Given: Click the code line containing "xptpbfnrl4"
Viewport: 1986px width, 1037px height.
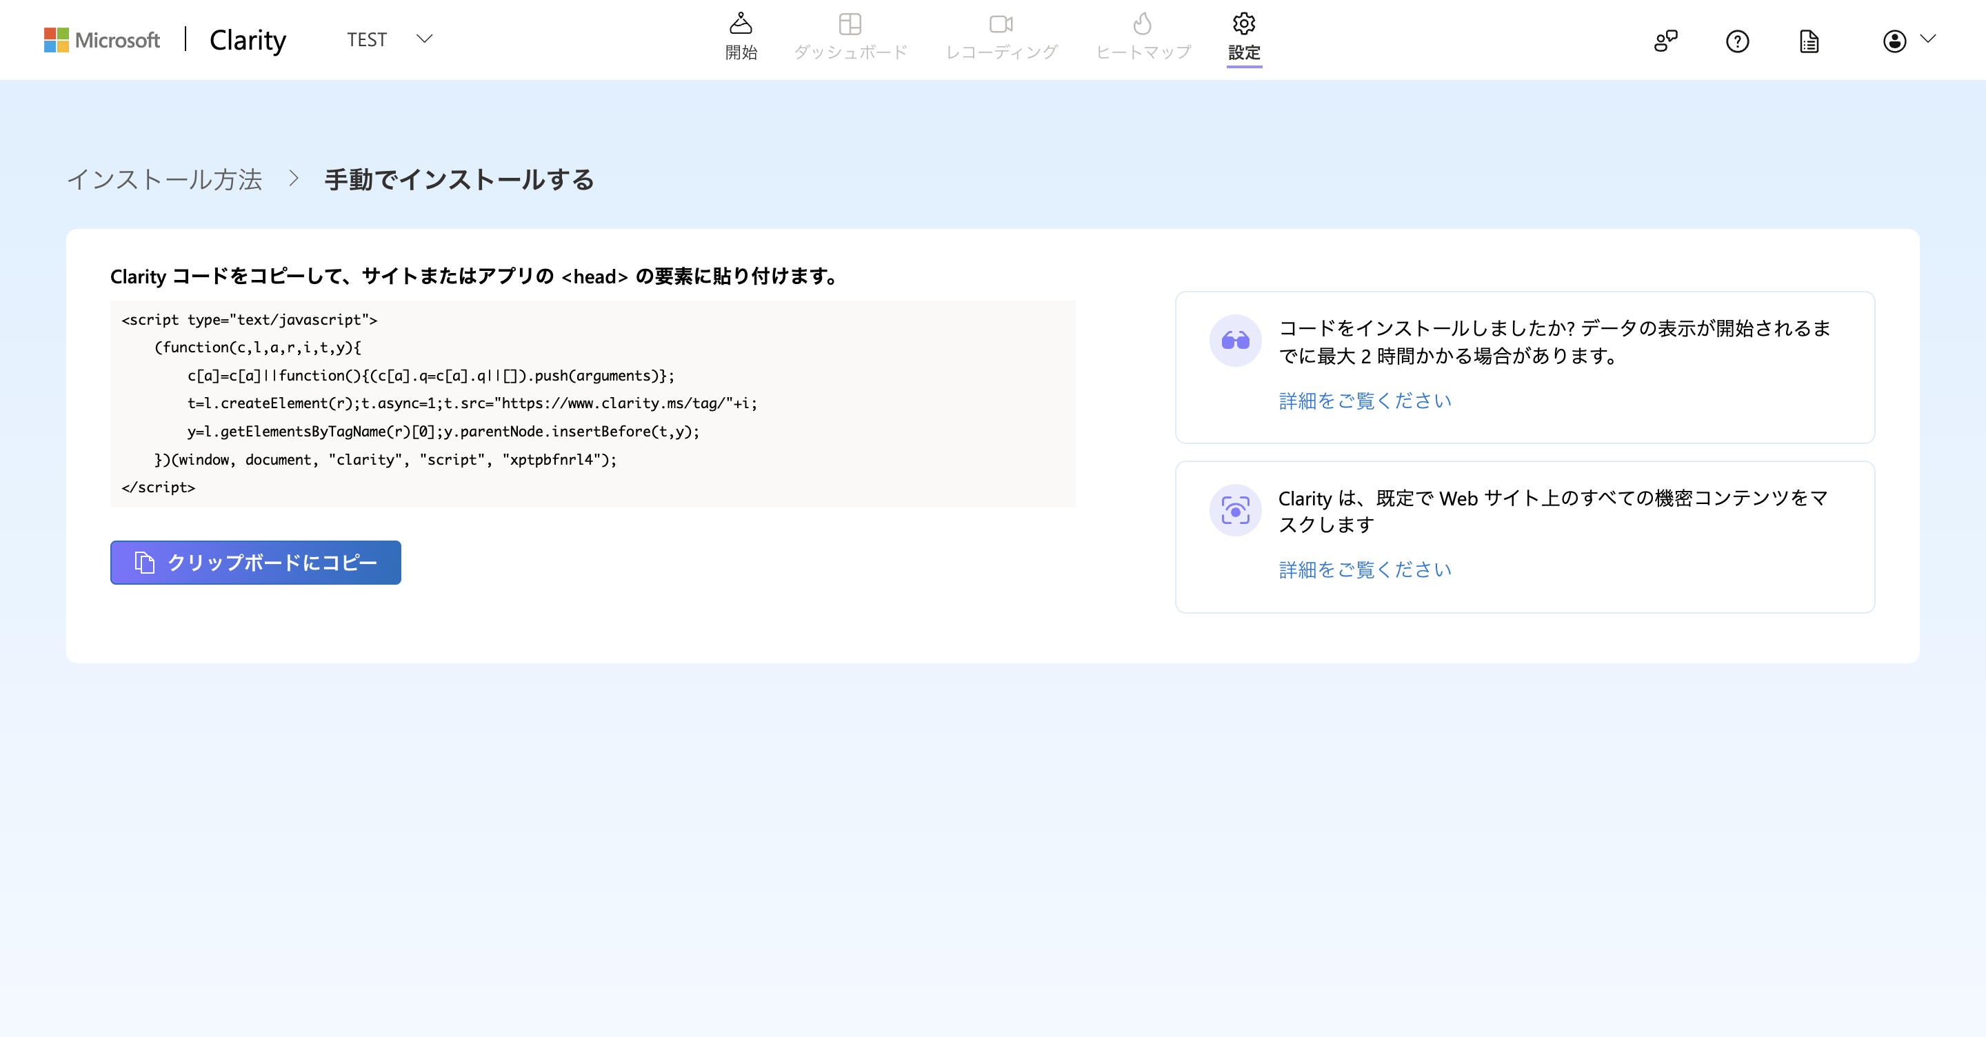Looking at the screenshot, I should 385,459.
